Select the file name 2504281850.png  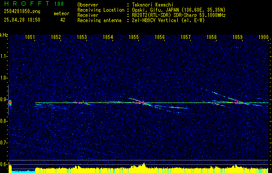(x=22, y=12)
